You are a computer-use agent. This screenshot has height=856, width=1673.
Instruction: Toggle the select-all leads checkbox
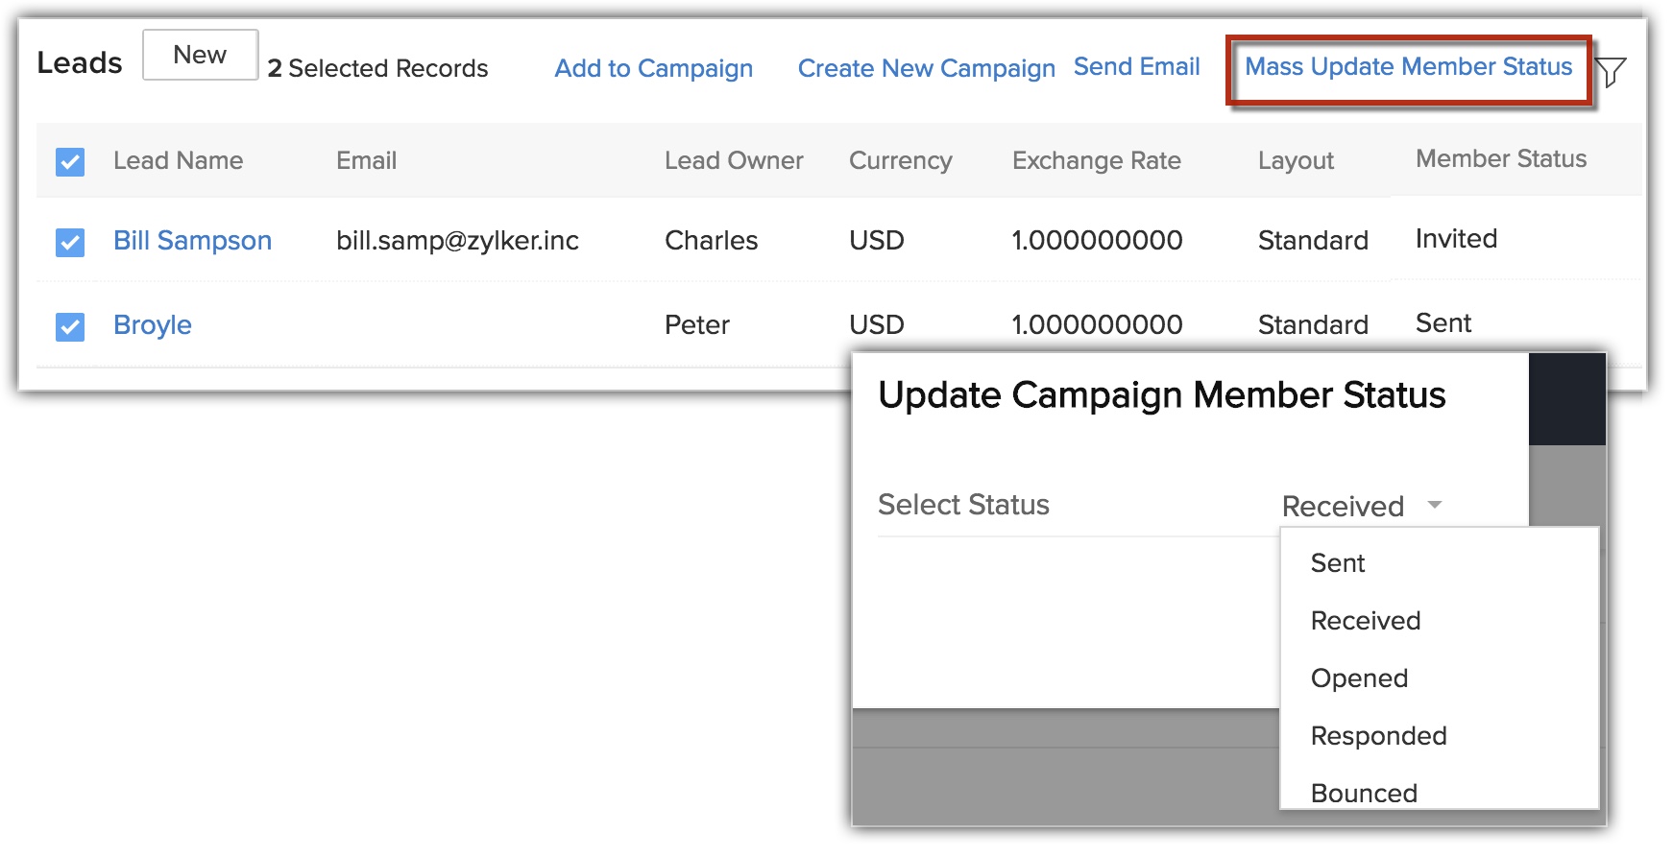pyautogui.click(x=70, y=161)
